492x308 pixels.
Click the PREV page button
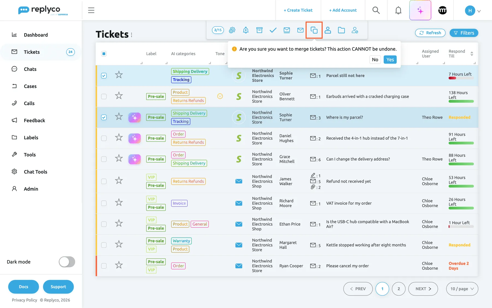coord(358,289)
